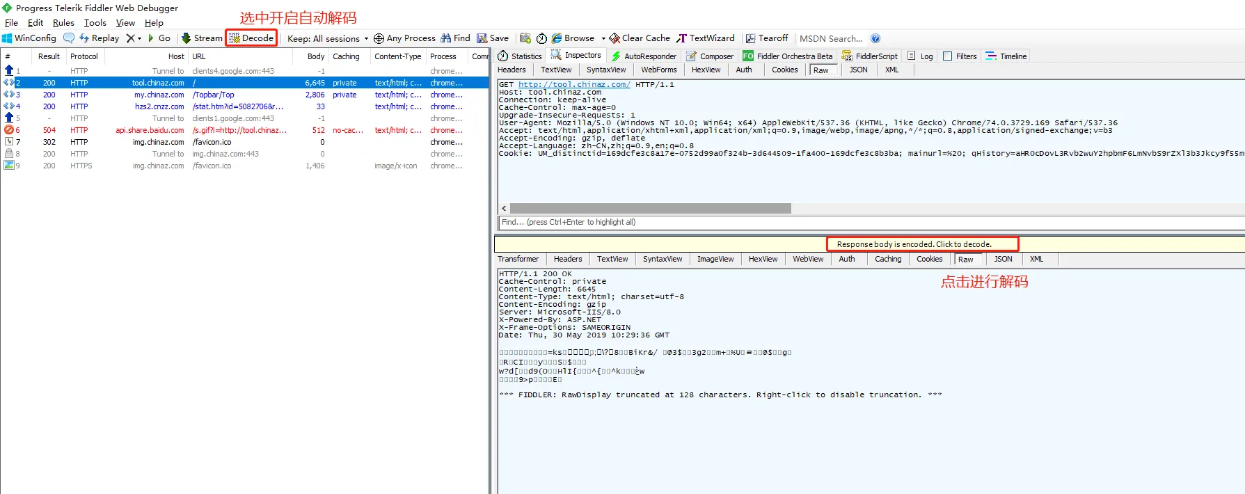The height and width of the screenshot is (494, 1245).
Task: Open the Browse dropdown arrow
Action: pos(603,39)
